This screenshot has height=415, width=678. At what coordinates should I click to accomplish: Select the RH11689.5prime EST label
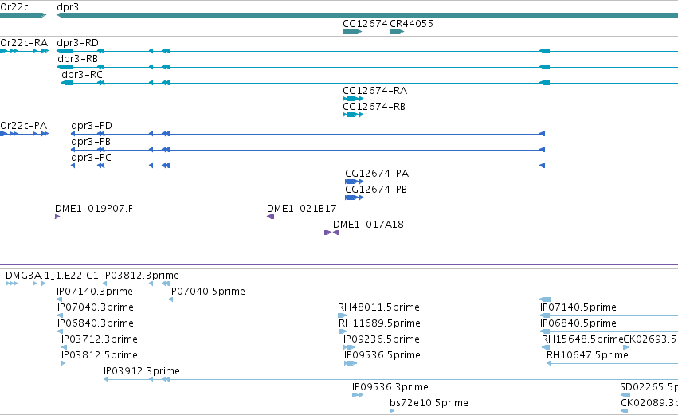pyautogui.click(x=380, y=323)
